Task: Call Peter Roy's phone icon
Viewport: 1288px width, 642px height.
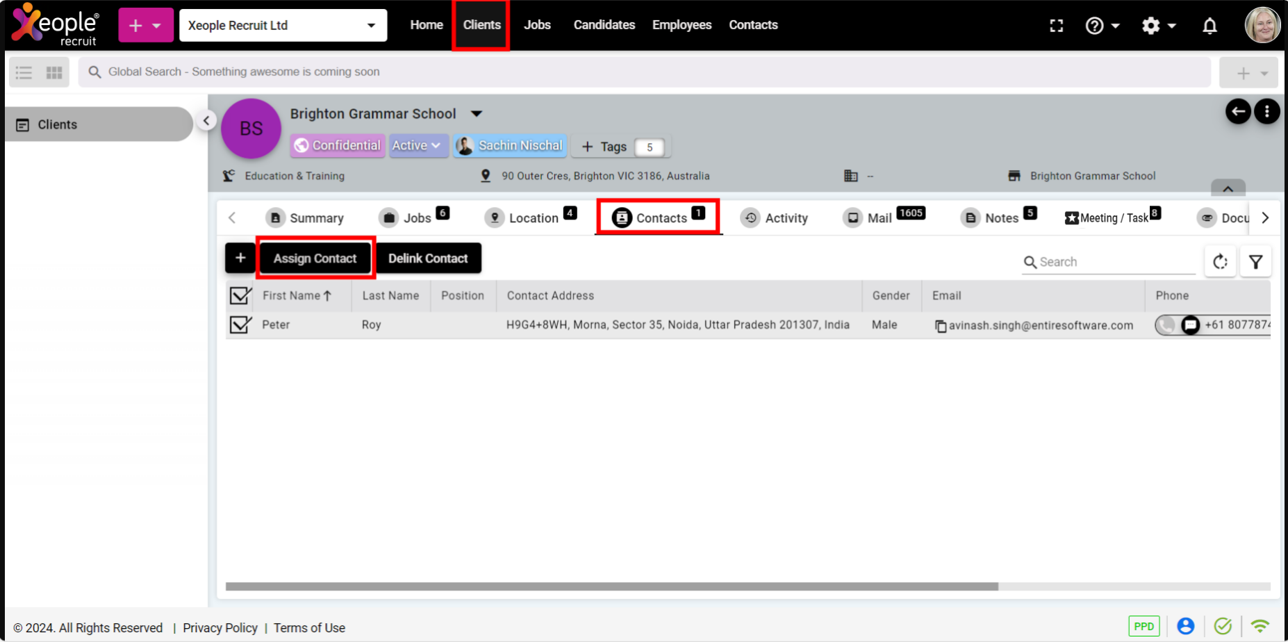Action: tap(1167, 324)
